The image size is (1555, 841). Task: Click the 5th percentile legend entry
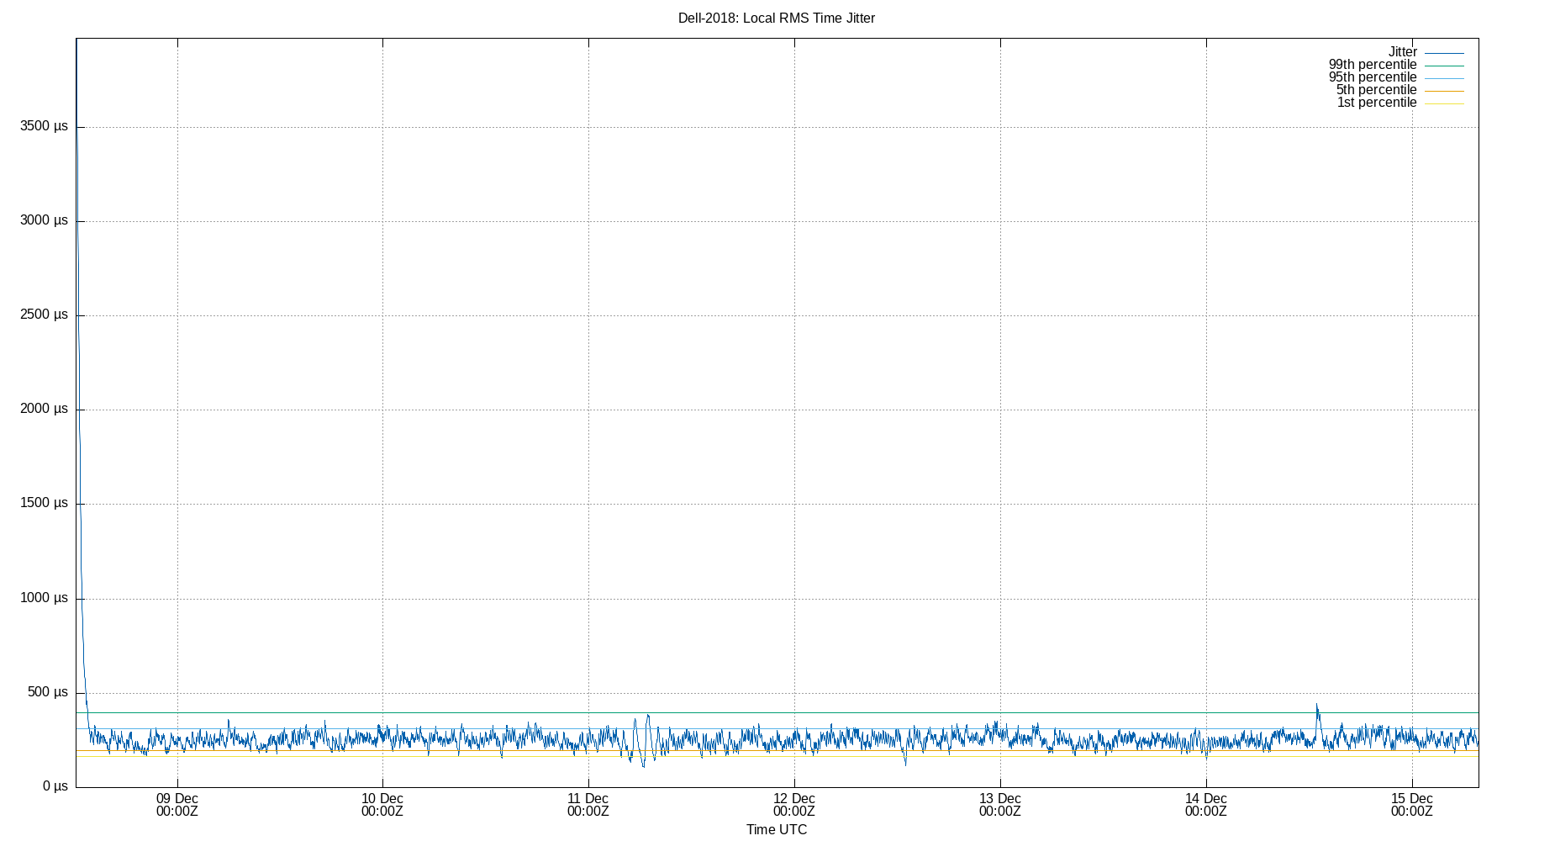(x=1376, y=89)
